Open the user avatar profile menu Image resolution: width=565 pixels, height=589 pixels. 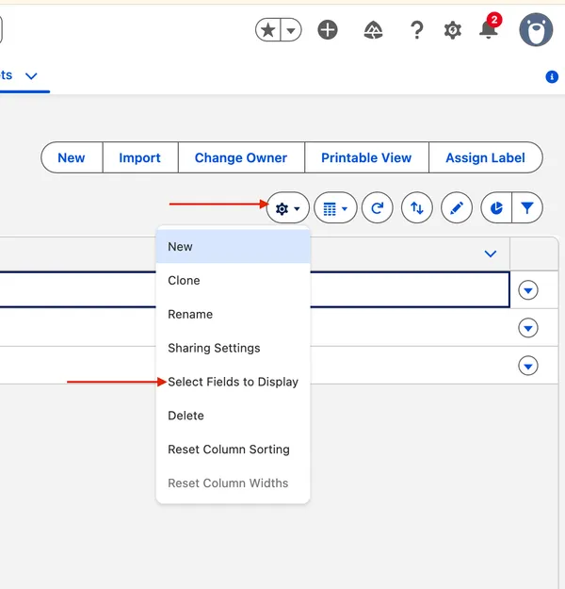tap(536, 30)
